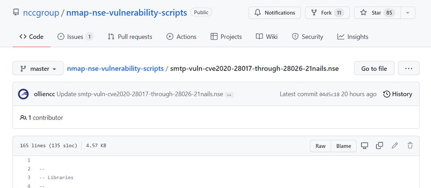Click line number 3
Viewport: 431px width, 188px height.
(29, 178)
